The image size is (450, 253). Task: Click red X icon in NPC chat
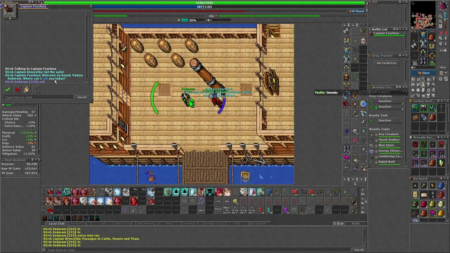point(17,90)
